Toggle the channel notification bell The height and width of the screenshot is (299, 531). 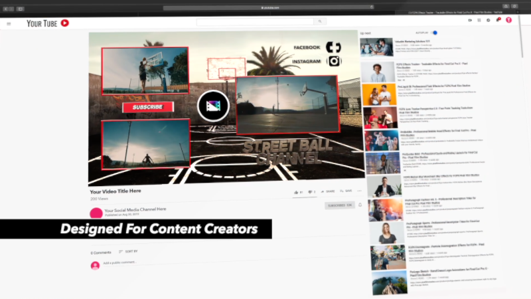point(360,205)
